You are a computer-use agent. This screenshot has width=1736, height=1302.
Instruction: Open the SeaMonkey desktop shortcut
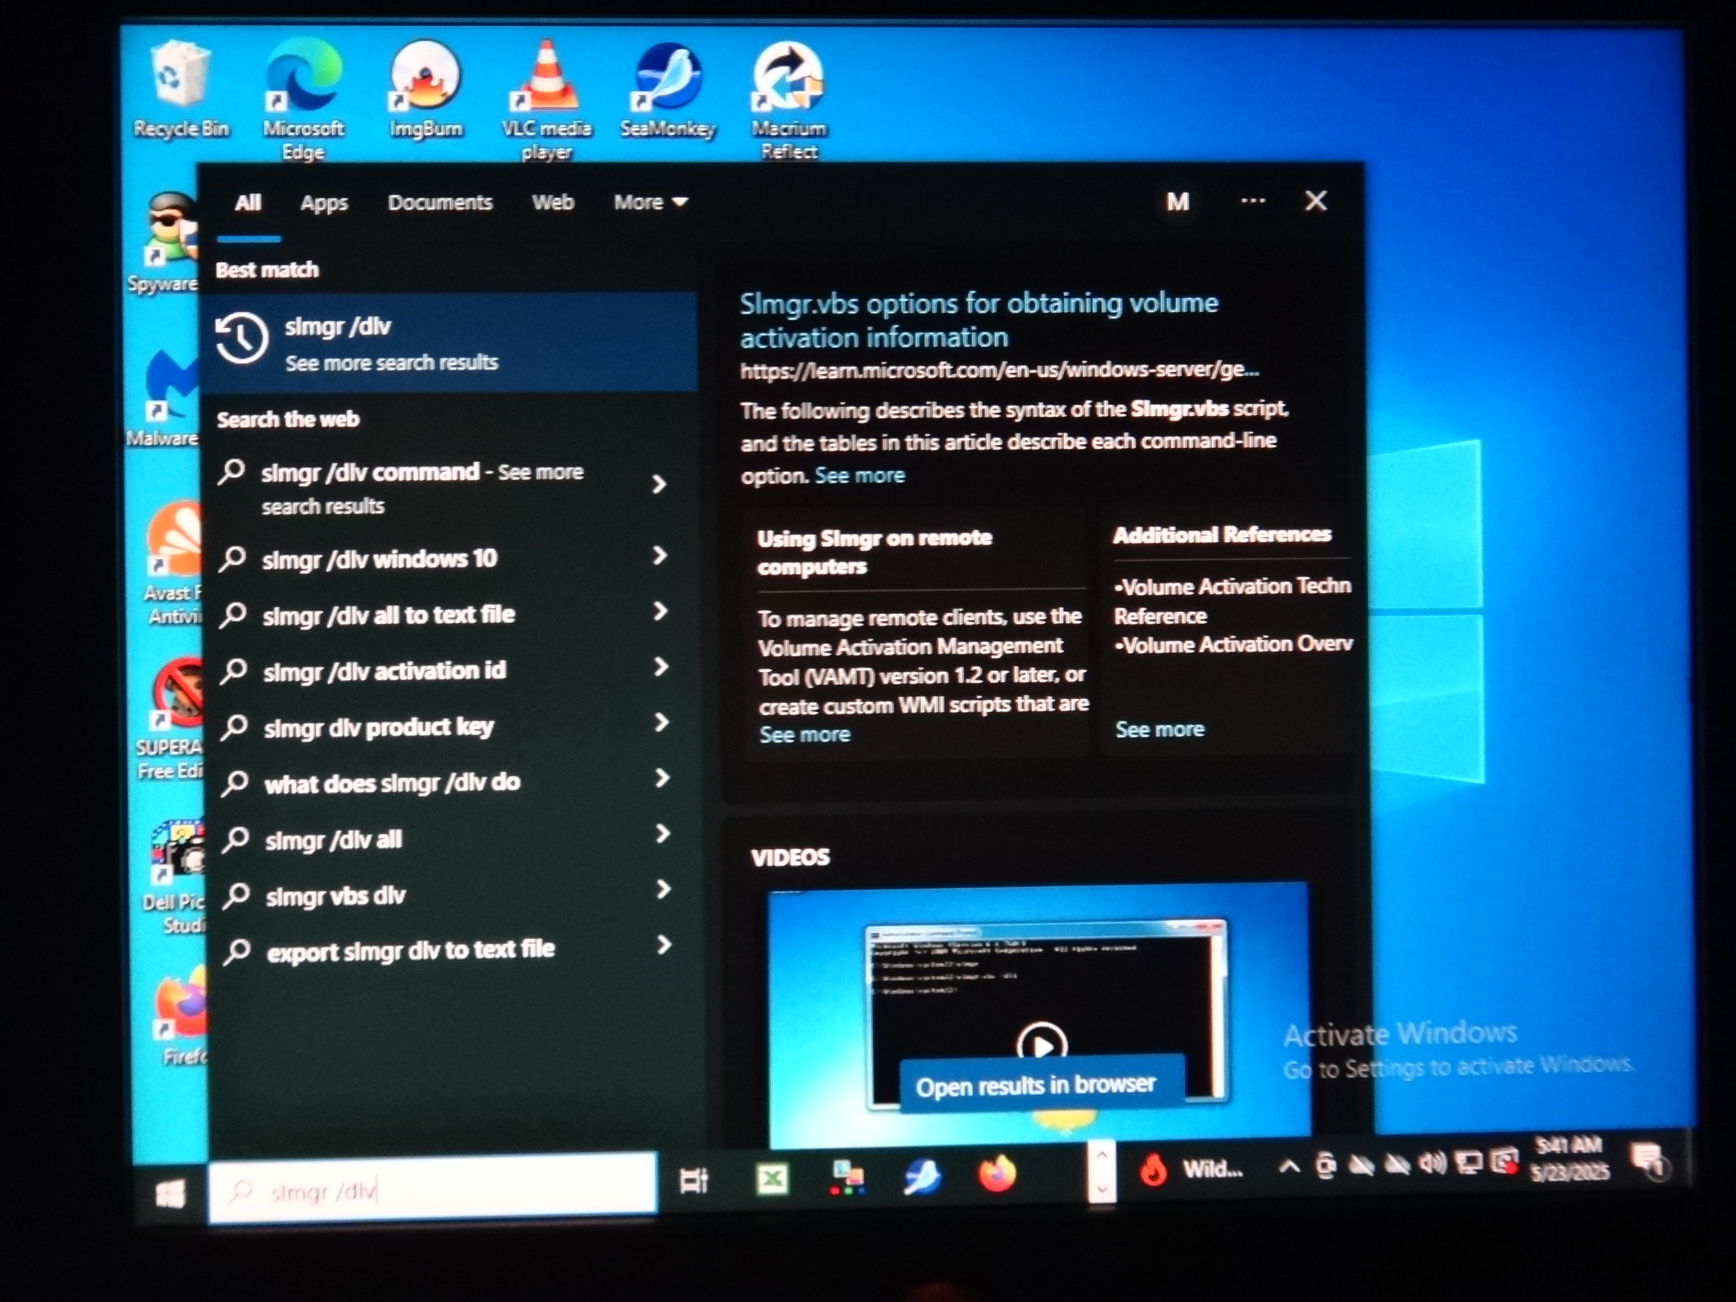pyautogui.click(x=668, y=91)
